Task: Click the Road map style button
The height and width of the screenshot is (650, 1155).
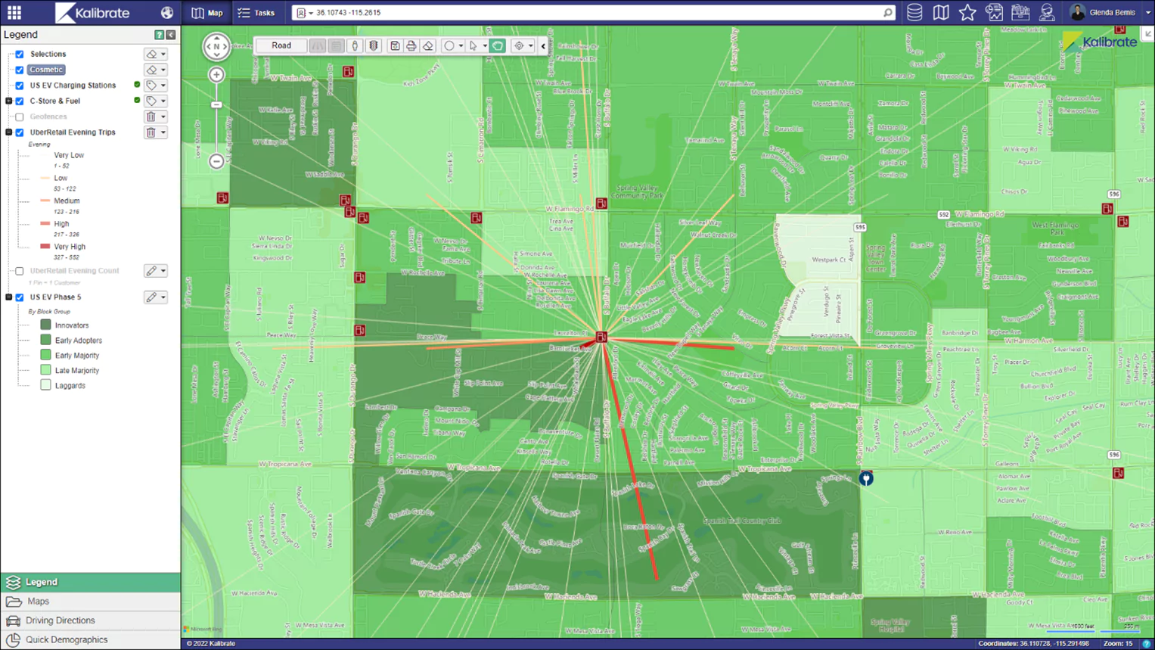Action: [281, 45]
